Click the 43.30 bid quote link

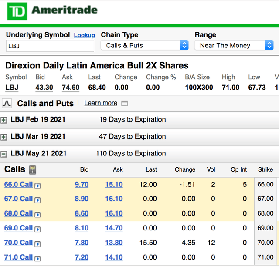point(44,88)
